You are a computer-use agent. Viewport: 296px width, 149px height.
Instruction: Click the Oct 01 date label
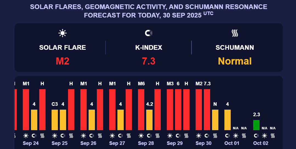point(232,143)
